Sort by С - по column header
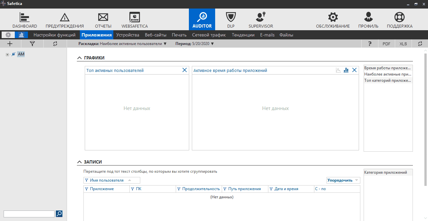This screenshot has width=428, height=221. (337, 189)
